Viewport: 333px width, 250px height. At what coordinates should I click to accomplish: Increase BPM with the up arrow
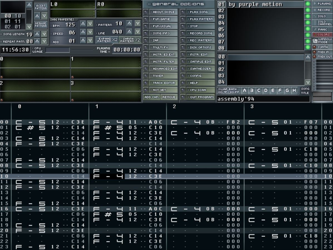click(x=83, y=24)
